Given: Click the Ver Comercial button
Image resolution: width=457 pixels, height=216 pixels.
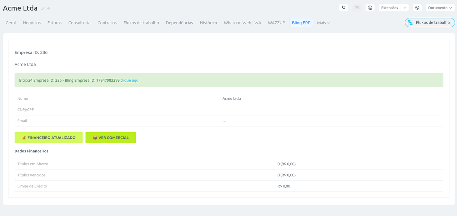Looking at the screenshot, I should [x=111, y=138].
